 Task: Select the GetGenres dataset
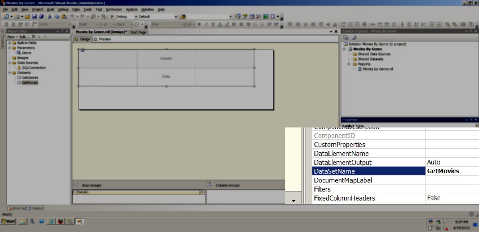click(x=30, y=78)
